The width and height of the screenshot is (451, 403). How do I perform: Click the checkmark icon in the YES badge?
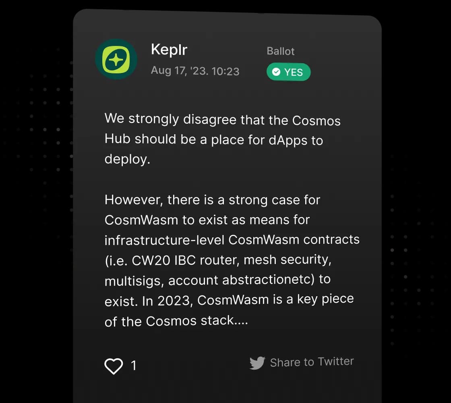tap(276, 72)
